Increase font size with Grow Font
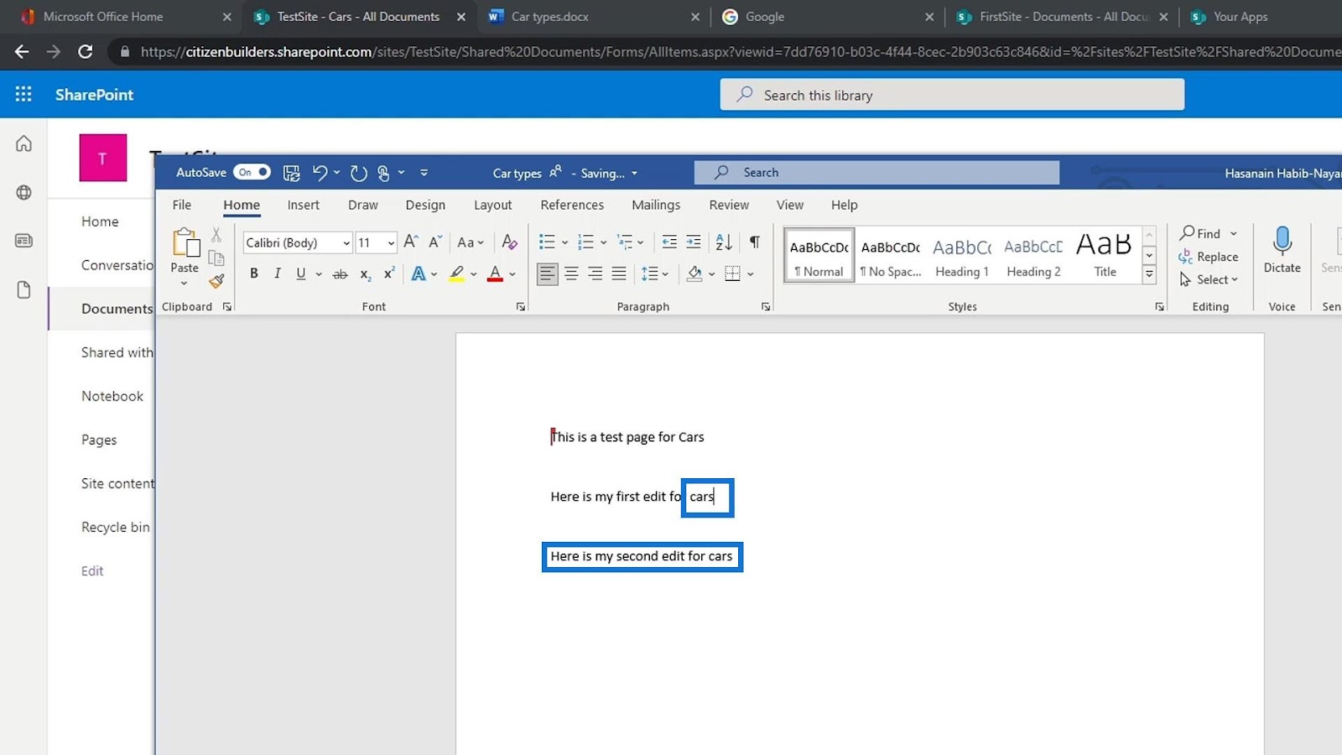This screenshot has width=1342, height=755. [411, 242]
